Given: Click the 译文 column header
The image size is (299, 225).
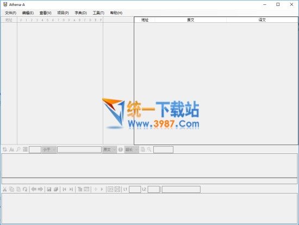Looking at the screenshot, I should (x=262, y=20).
